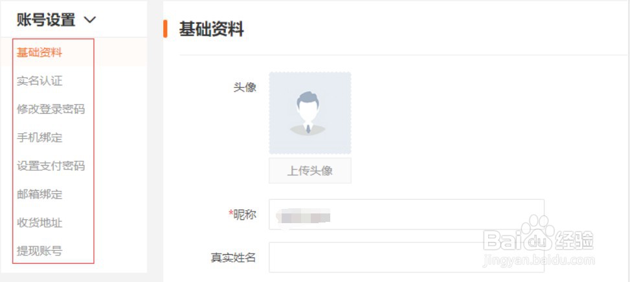Screen dimensions: 630x282
Task: Click the 头像 label
Action: pos(245,87)
